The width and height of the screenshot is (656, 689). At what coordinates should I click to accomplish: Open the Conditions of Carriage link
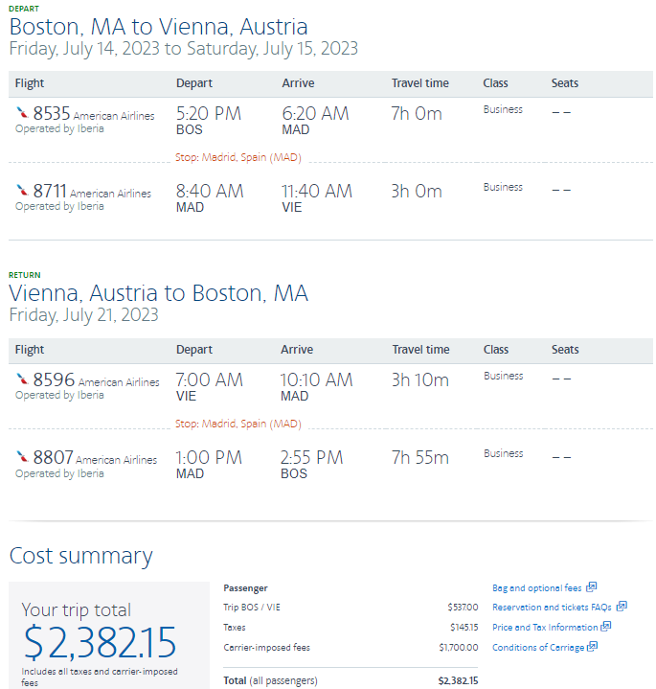point(537,647)
